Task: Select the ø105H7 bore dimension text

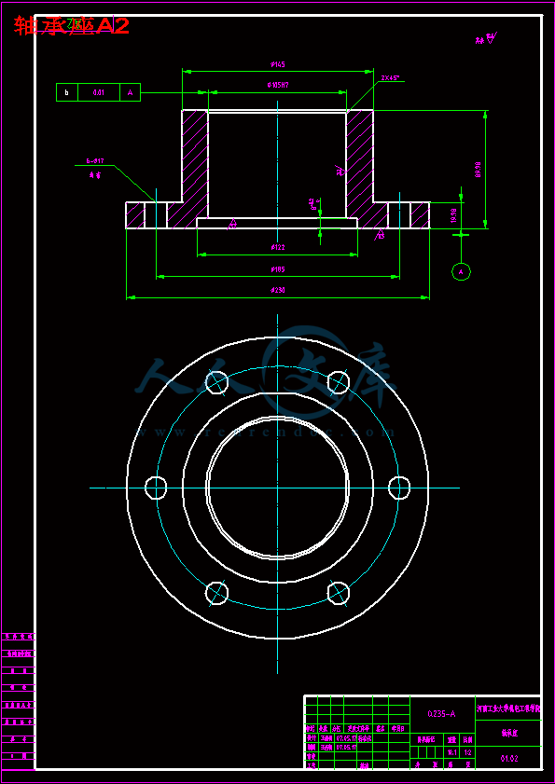Action: 278,86
